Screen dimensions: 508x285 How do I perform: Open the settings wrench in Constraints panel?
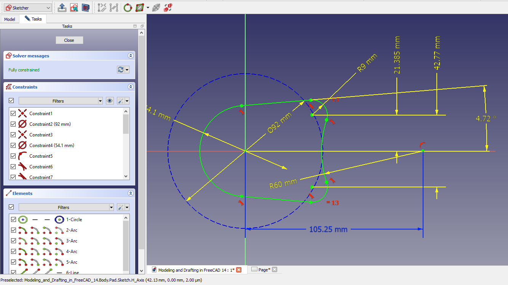120,101
